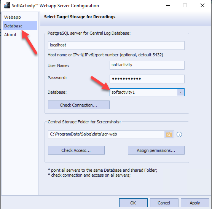Focus the localhost server address field
This screenshot has height=209, width=212.
pos(116,45)
